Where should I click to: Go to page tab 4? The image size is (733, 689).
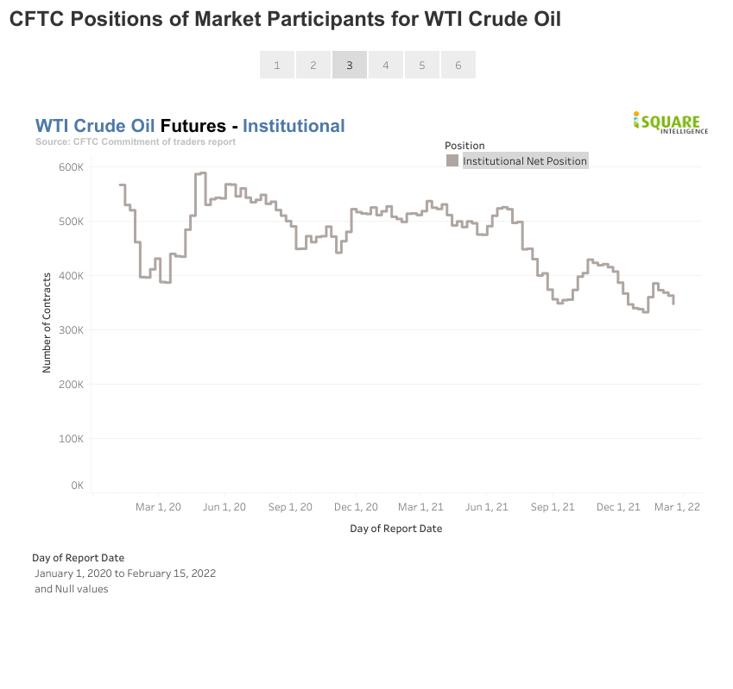pos(386,65)
